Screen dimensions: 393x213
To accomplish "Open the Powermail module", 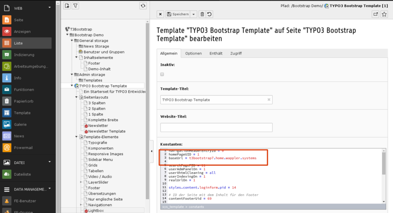I will (23, 148).
